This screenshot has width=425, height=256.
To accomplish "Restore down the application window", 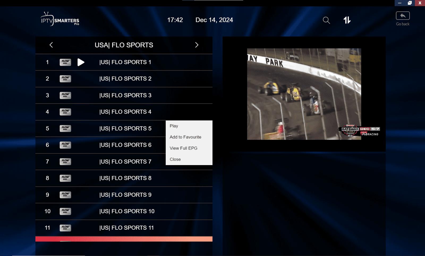I will coord(410,3).
